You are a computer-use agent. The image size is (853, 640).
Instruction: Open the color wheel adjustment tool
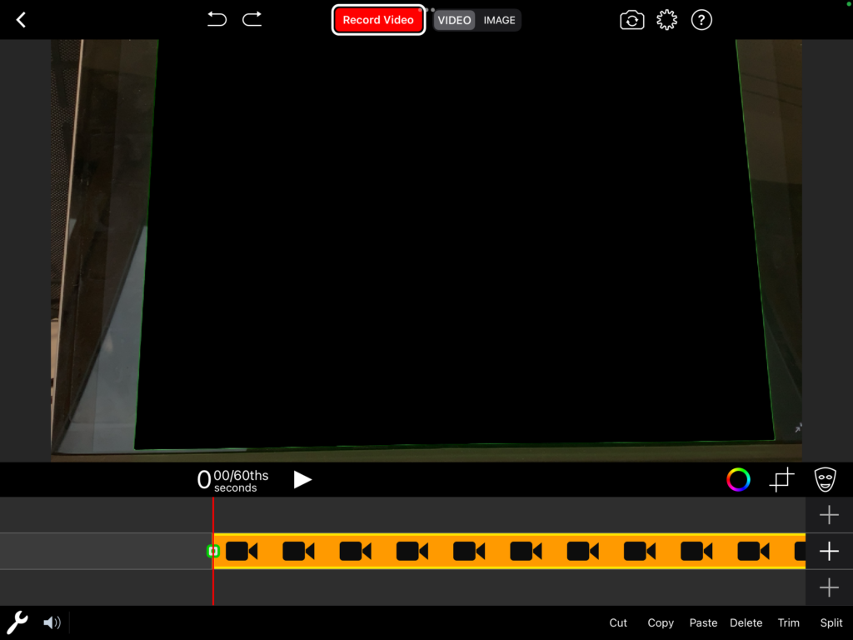(738, 479)
